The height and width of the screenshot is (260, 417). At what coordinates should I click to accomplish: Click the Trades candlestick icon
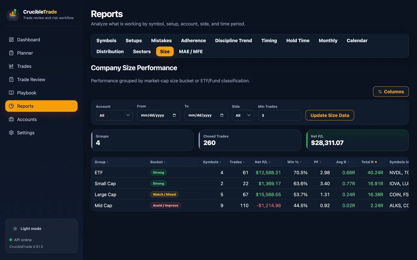tap(11, 66)
